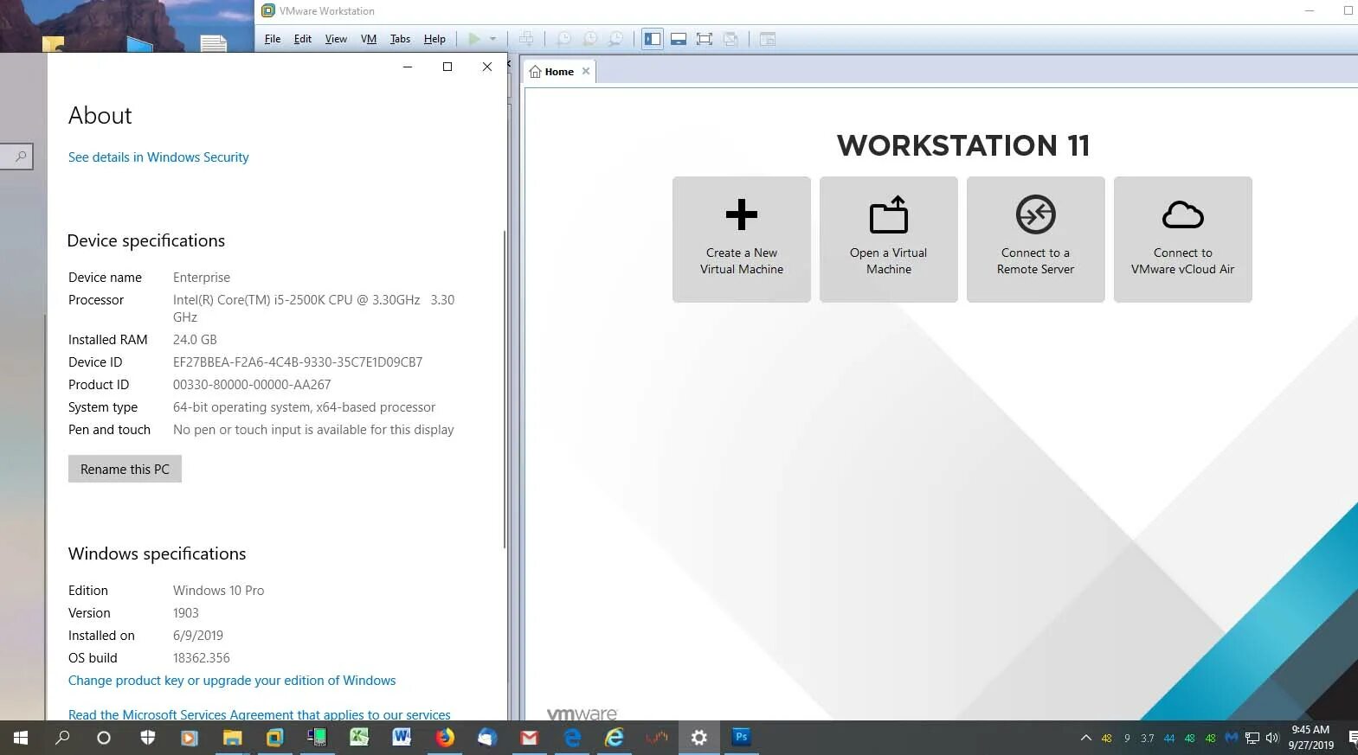This screenshot has height=755, width=1358.
Task: Open the VM menu
Action: pyautogui.click(x=369, y=39)
